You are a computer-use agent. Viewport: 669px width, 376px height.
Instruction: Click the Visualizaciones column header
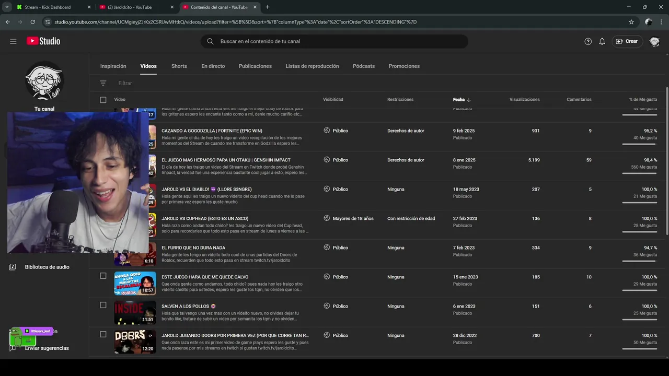click(x=525, y=100)
